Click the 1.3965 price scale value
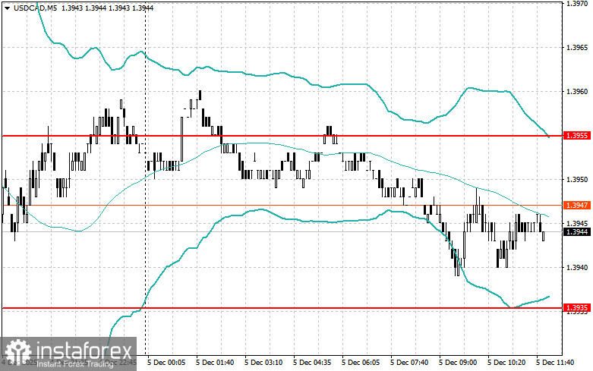The height and width of the screenshot is (371, 593). pos(577,48)
